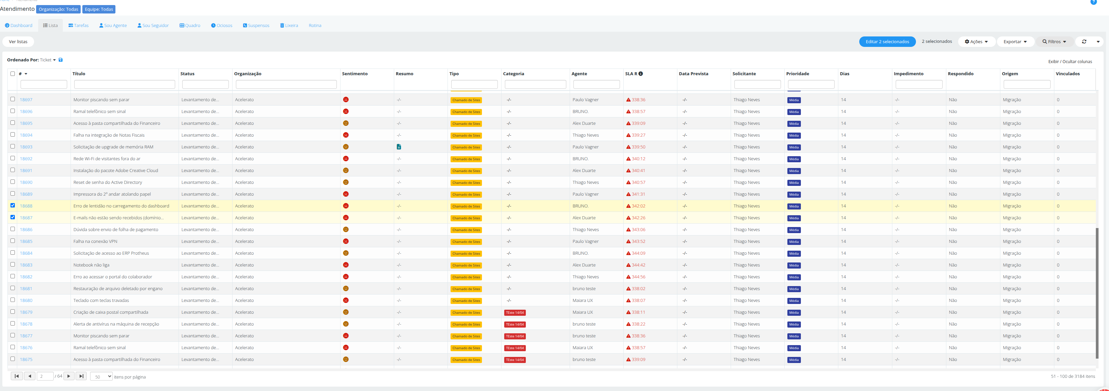1109x391 pixels.
Task: Uncheck the checkbox for ticket 18688
Action: tap(12, 205)
